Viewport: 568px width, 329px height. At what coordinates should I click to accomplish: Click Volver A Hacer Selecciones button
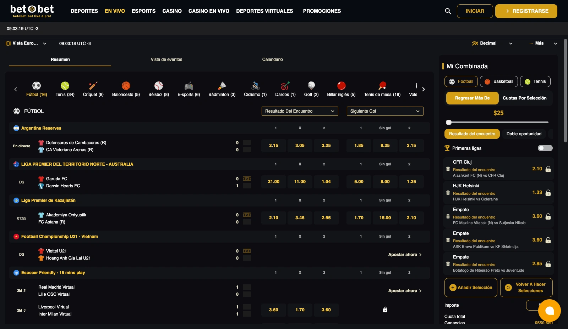click(526, 288)
